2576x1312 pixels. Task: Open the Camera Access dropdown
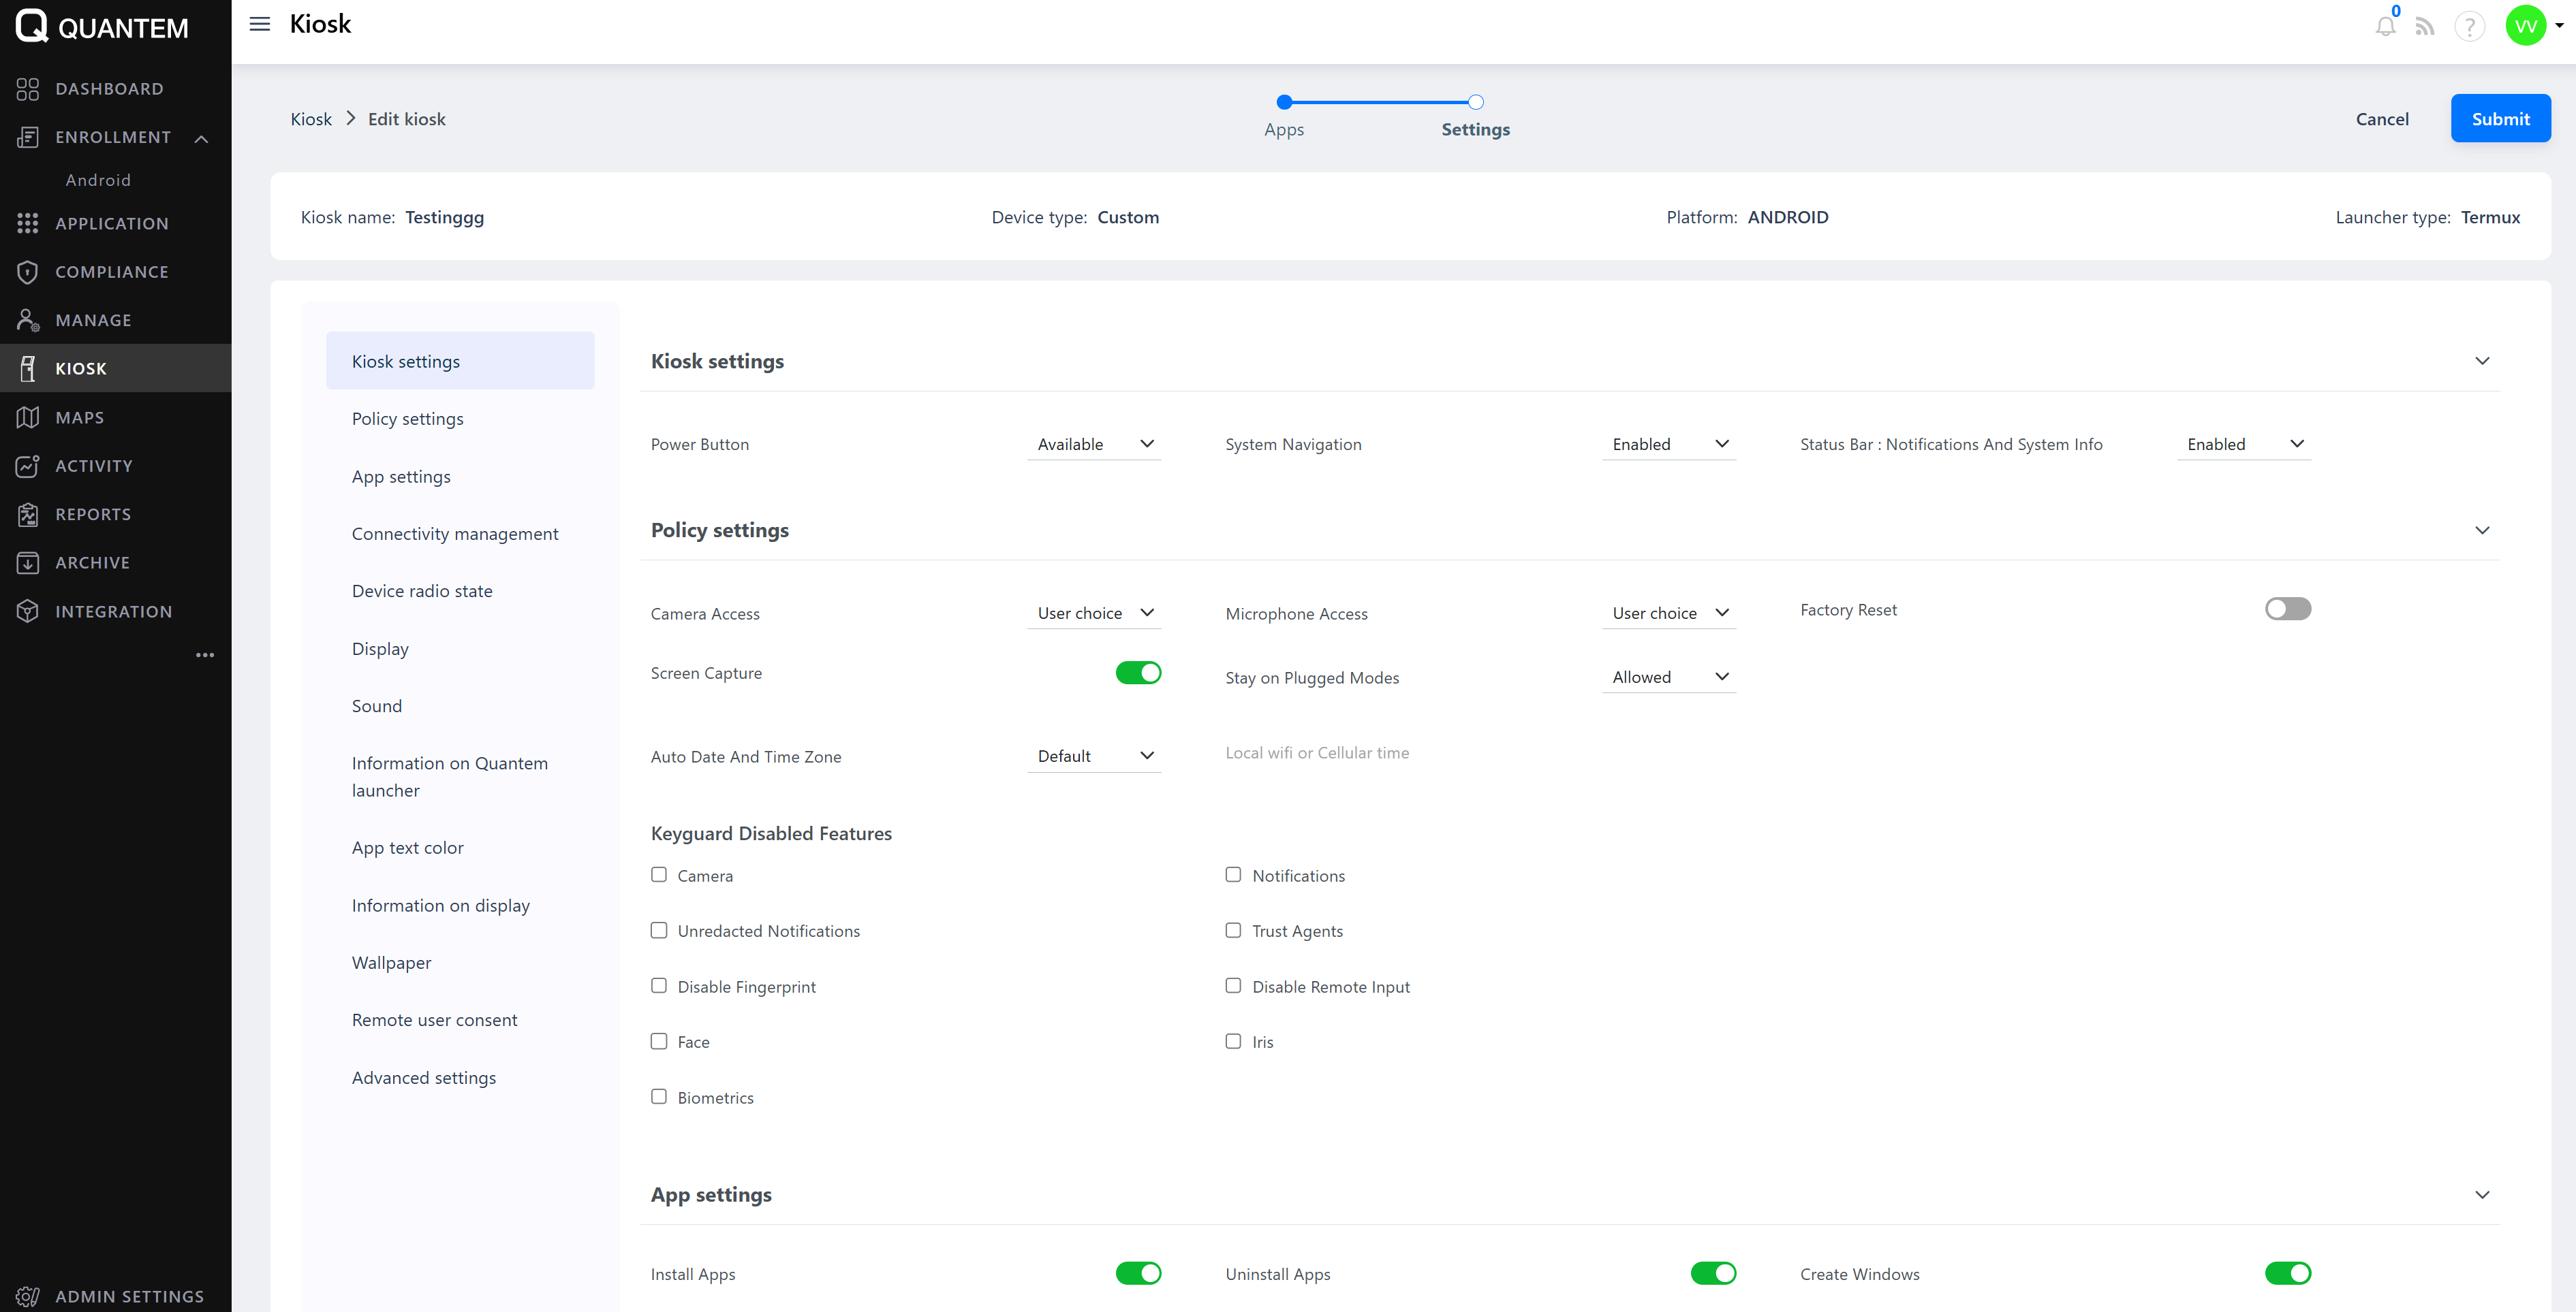tap(1094, 613)
